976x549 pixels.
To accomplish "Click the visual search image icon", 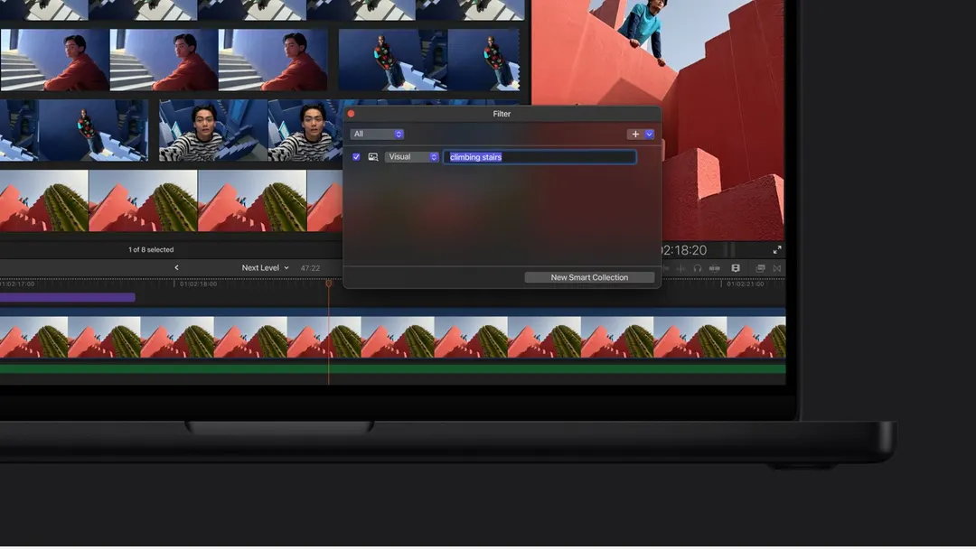I will pos(373,157).
